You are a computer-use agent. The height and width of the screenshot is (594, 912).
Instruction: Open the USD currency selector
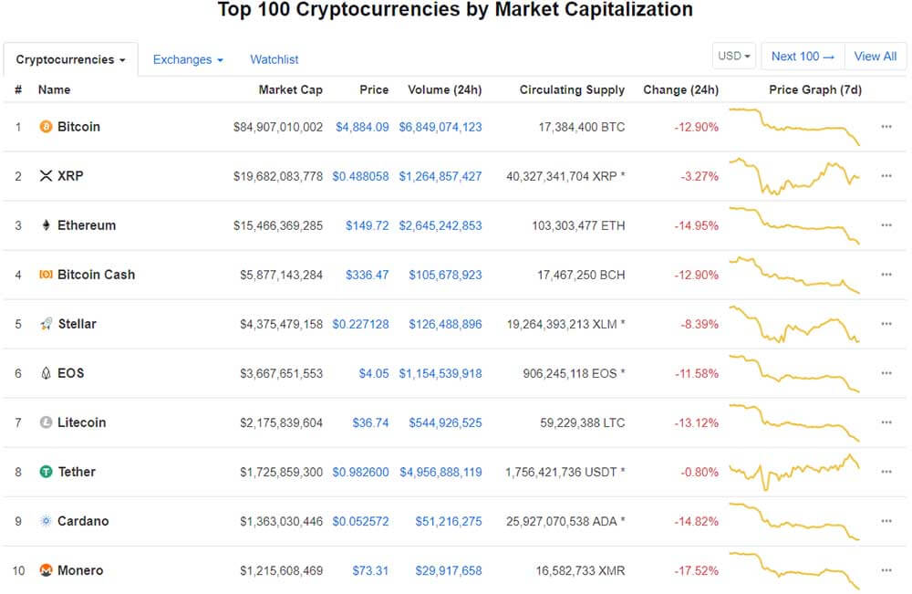[x=734, y=56]
